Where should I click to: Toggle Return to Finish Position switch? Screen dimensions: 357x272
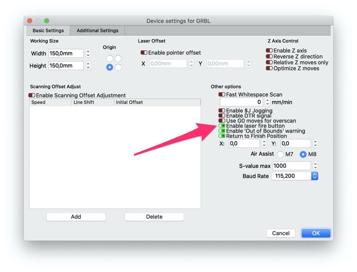tap(222, 136)
